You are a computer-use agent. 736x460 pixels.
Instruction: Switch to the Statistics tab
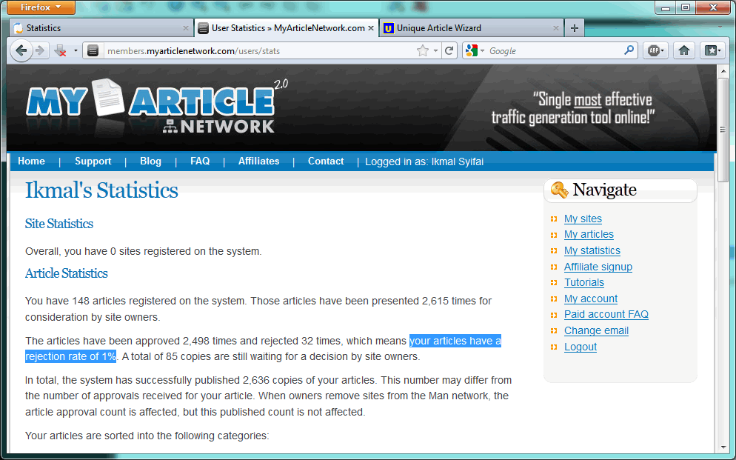(101, 28)
